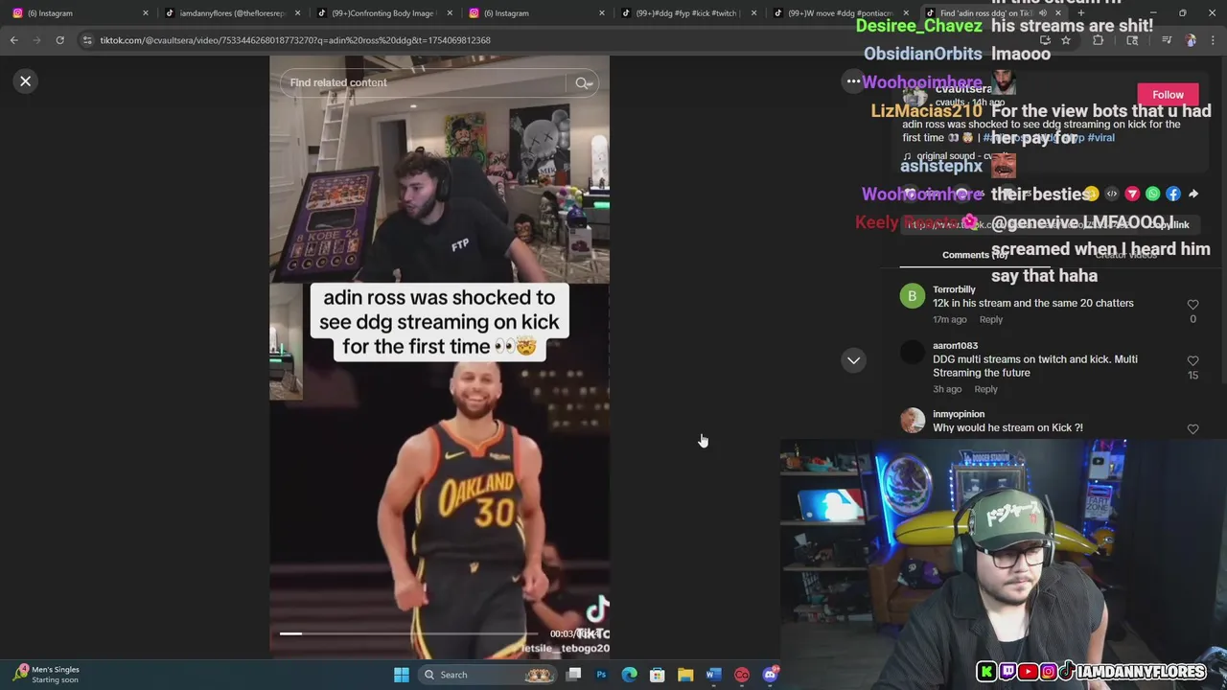Image resolution: width=1227 pixels, height=690 pixels.
Task: Open the browser profile avatar
Action: 1191,40
